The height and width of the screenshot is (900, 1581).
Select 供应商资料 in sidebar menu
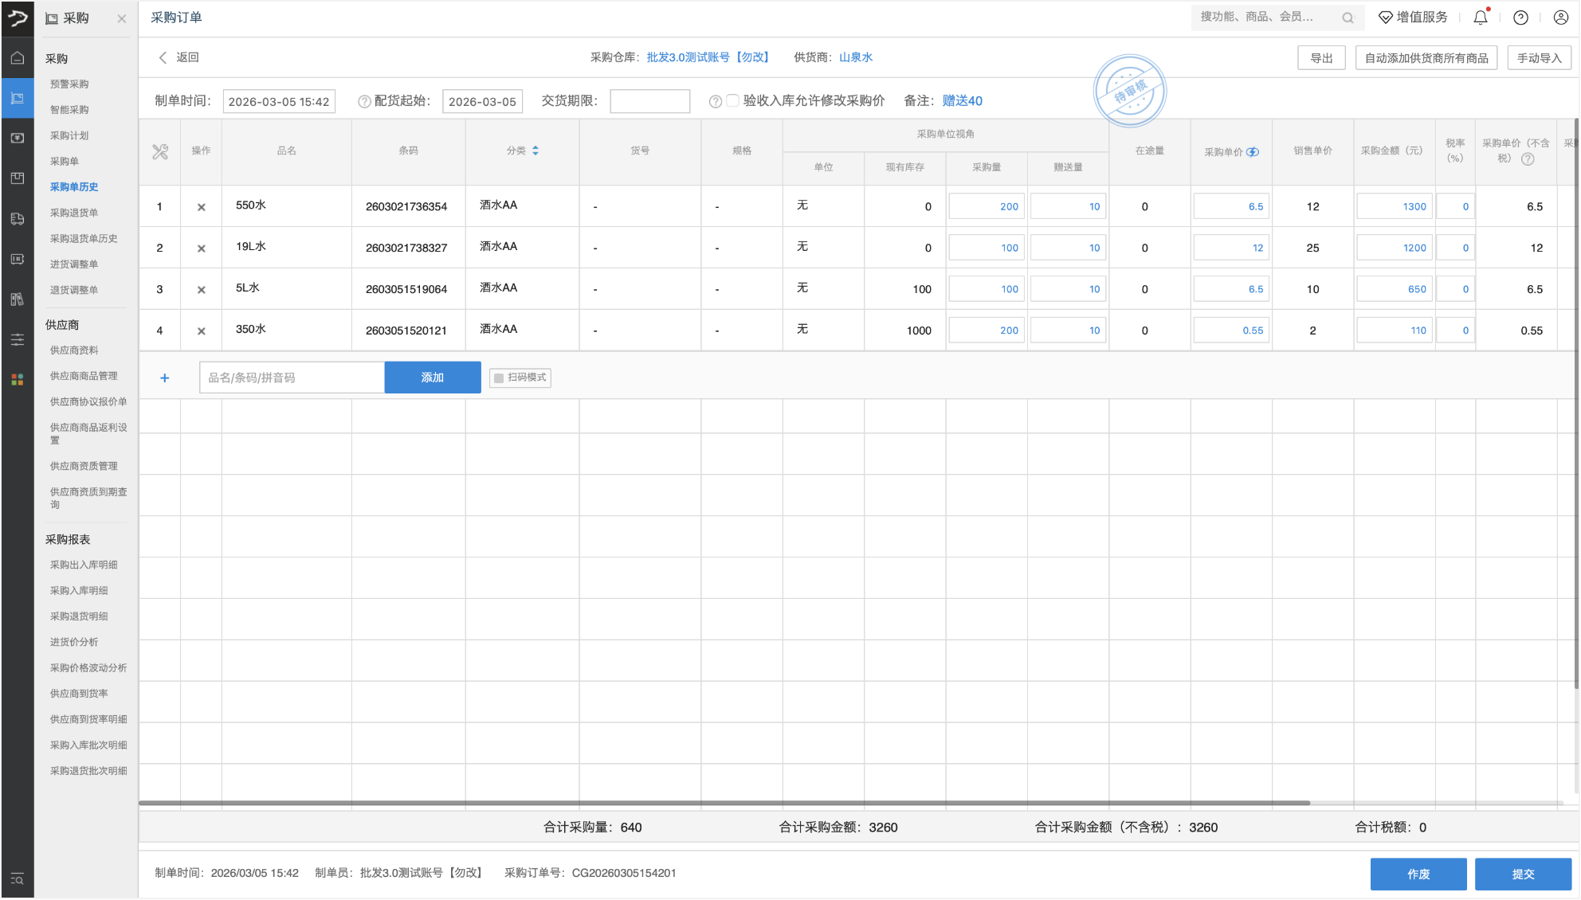(x=74, y=350)
